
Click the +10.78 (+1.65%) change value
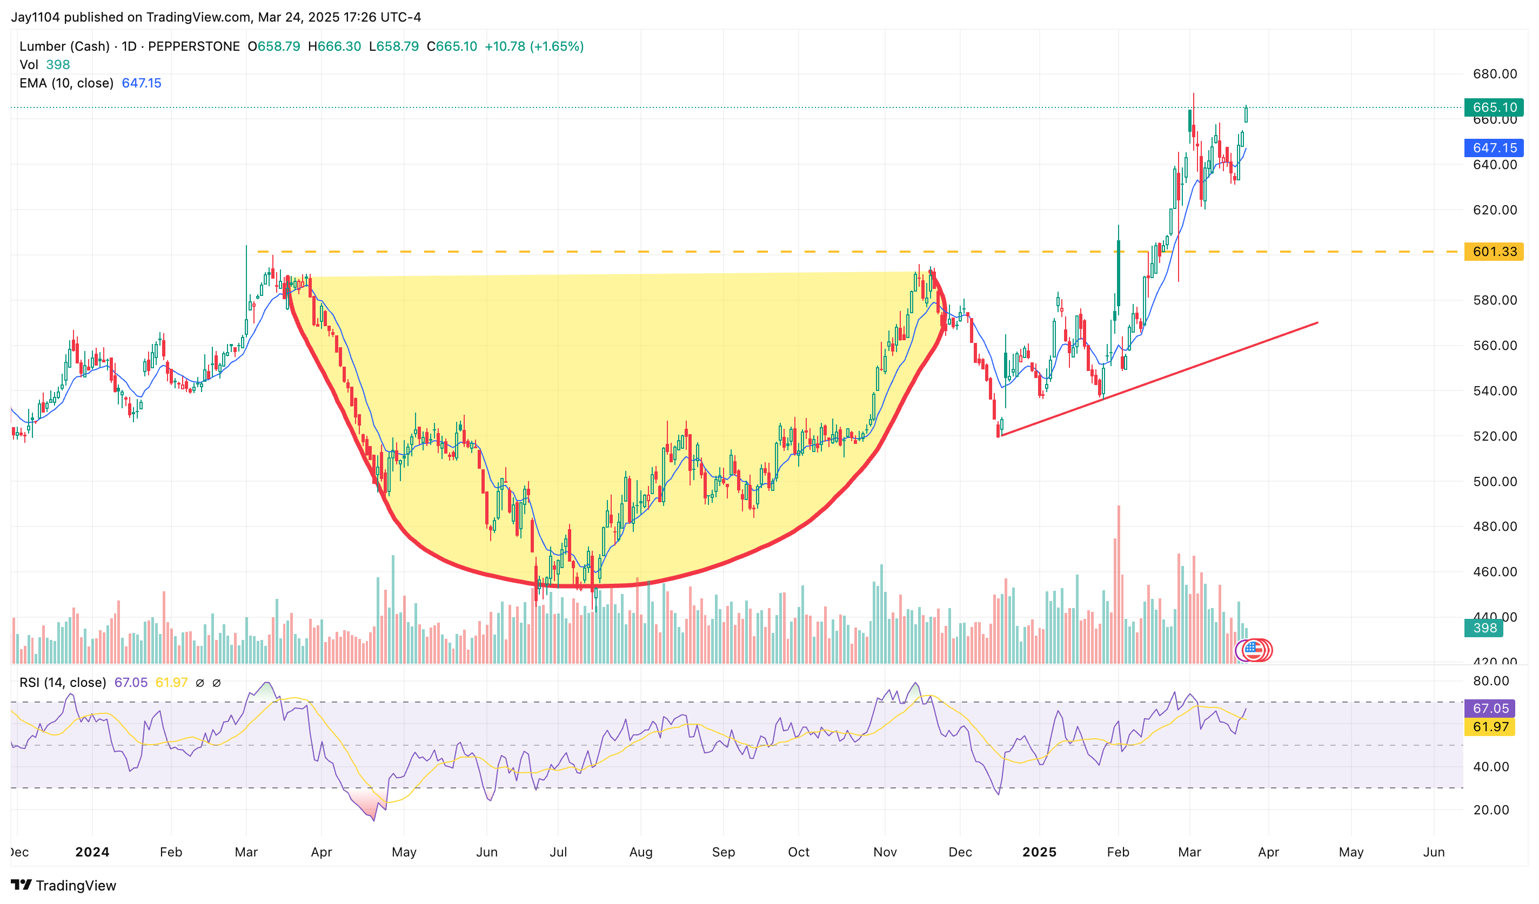[x=534, y=46]
